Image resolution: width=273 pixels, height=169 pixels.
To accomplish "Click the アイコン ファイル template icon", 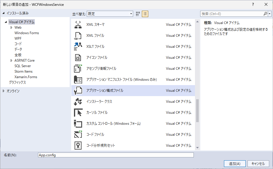I will [x=78, y=58].
